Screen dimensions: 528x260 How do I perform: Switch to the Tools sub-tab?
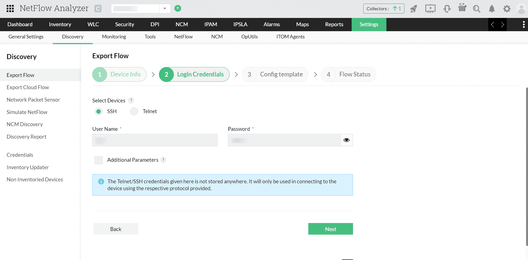150,37
